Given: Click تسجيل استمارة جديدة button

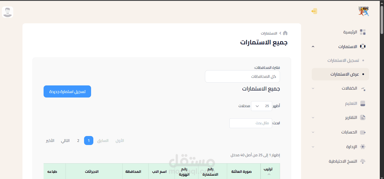Looking at the screenshot, I should pyautogui.click(x=67, y=92).
